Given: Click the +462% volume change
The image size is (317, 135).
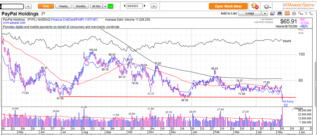Looking at the screenshot, I should (x=304, y=26).
